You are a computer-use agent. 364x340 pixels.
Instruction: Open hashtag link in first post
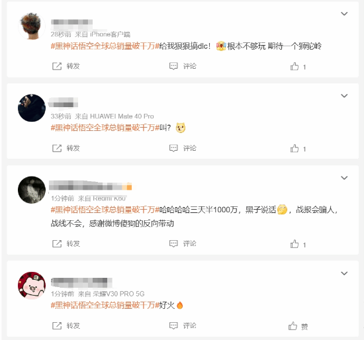click(x=105, y=46)
